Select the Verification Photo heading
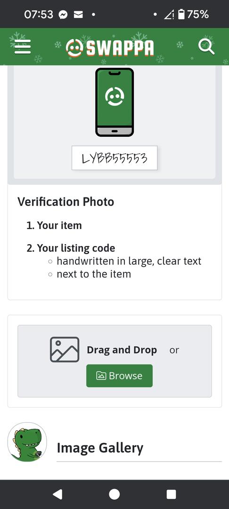Image resolution: width=229 pixels, height=509 pixels. tap(66, 202)
